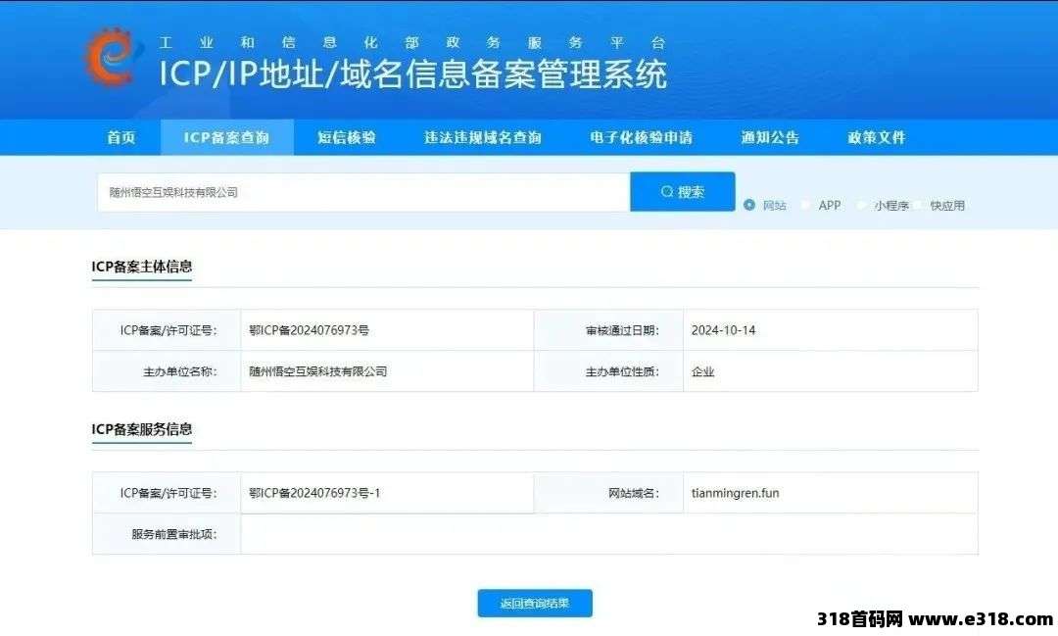Click the 服务前置审批项 label
1058x636 pixels.
(x=174, y=534)
